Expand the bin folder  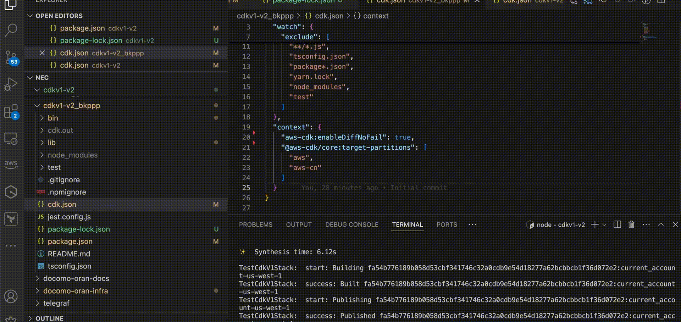52,118
